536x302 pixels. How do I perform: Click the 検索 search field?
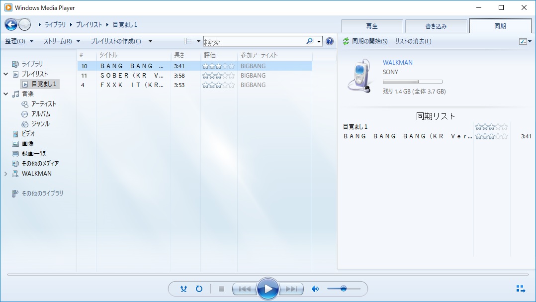coord(255,42)
